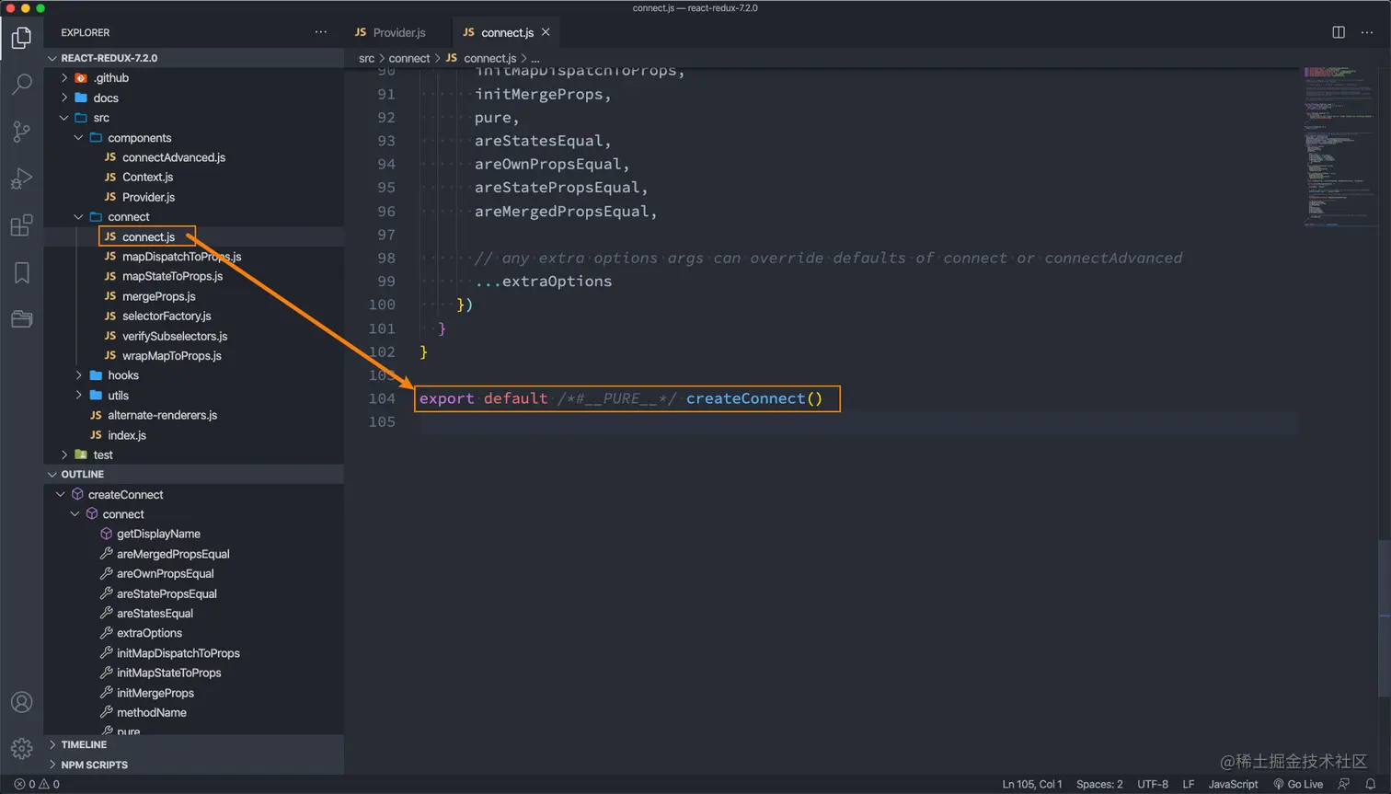Click src in the breadcrumb path
This screenshot has width=1391, height=794.
tap(366, 58)
